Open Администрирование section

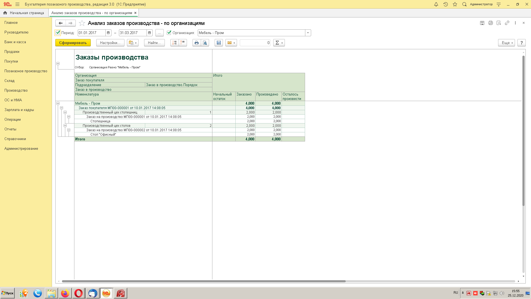(21, 148)
